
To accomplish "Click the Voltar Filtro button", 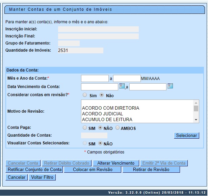I will (x=42, y=177).
